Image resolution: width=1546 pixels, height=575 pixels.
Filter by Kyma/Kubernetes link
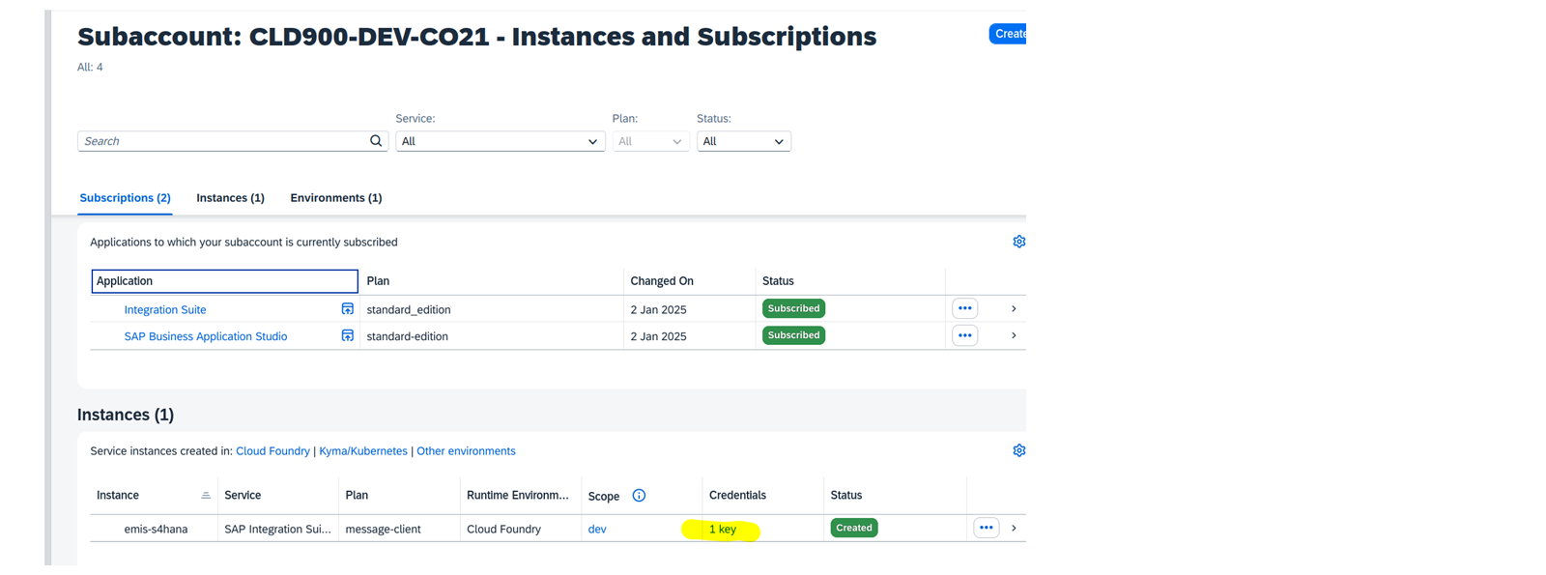coord(363,451)
